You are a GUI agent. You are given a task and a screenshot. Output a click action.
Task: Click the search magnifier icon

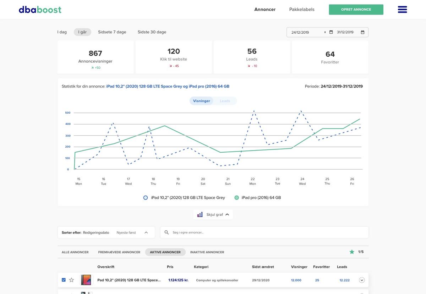(x=166, y=232)
